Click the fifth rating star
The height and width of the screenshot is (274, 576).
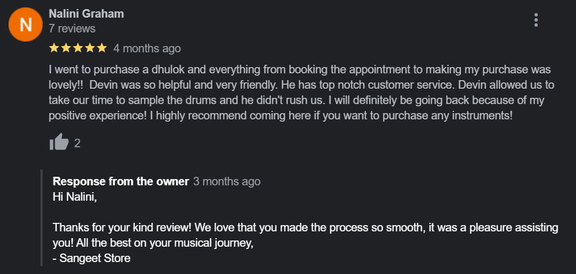[102, 48]
